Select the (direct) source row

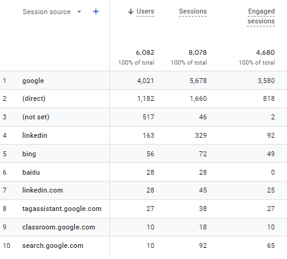click(x=143, y=98)
